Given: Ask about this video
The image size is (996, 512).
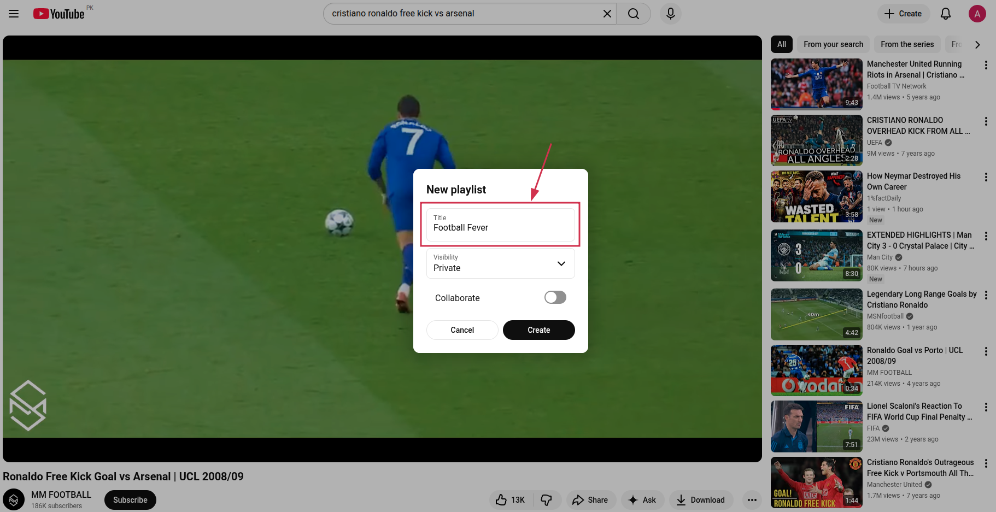Looking at the screenshot, I should tap(642, 500).
